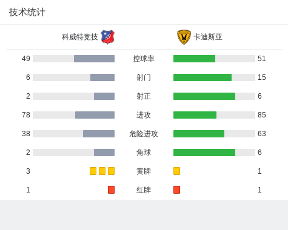Click 科威特竞技's middle yellow card
The width and height of the screenshot is (288, 230).
click(102, 171)
